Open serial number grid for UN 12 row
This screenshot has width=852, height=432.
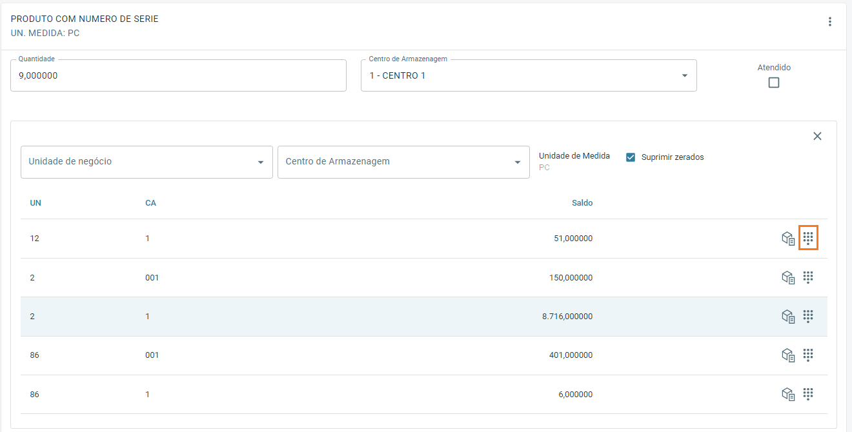tap(808, 238)
